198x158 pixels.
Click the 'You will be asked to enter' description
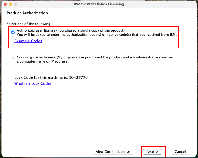click(x=96, y=35)
